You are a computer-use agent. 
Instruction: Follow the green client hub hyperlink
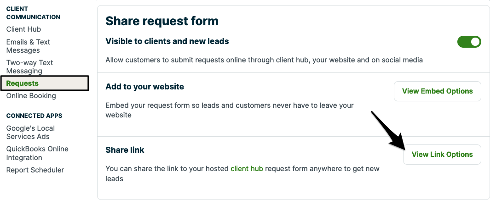tap(247, 169)
